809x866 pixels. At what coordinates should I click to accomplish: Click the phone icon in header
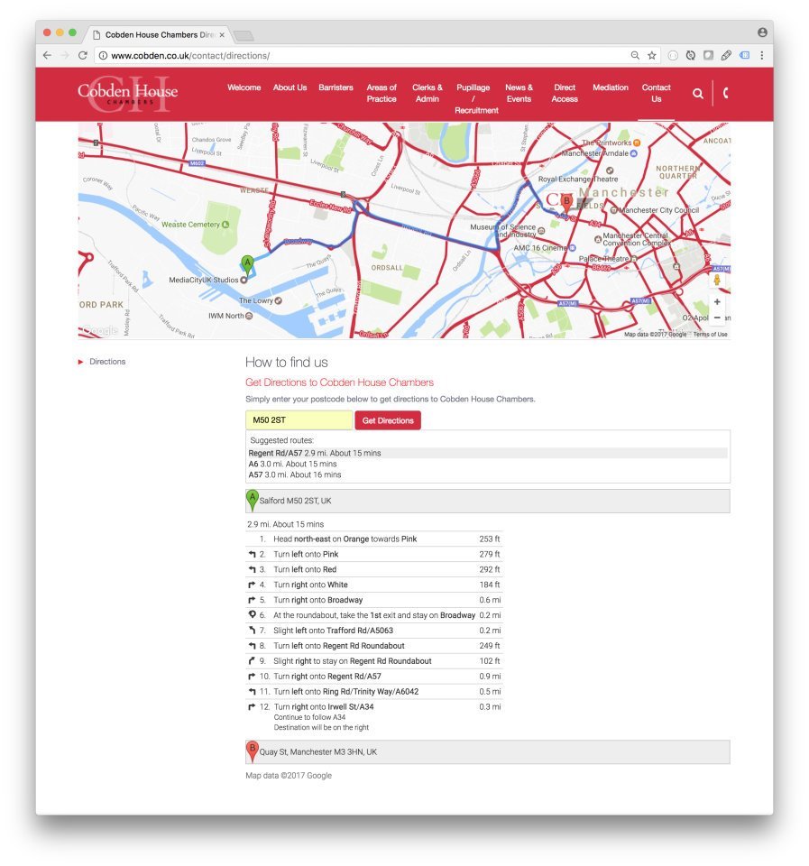pyautogui.click(x=725, y=94)
